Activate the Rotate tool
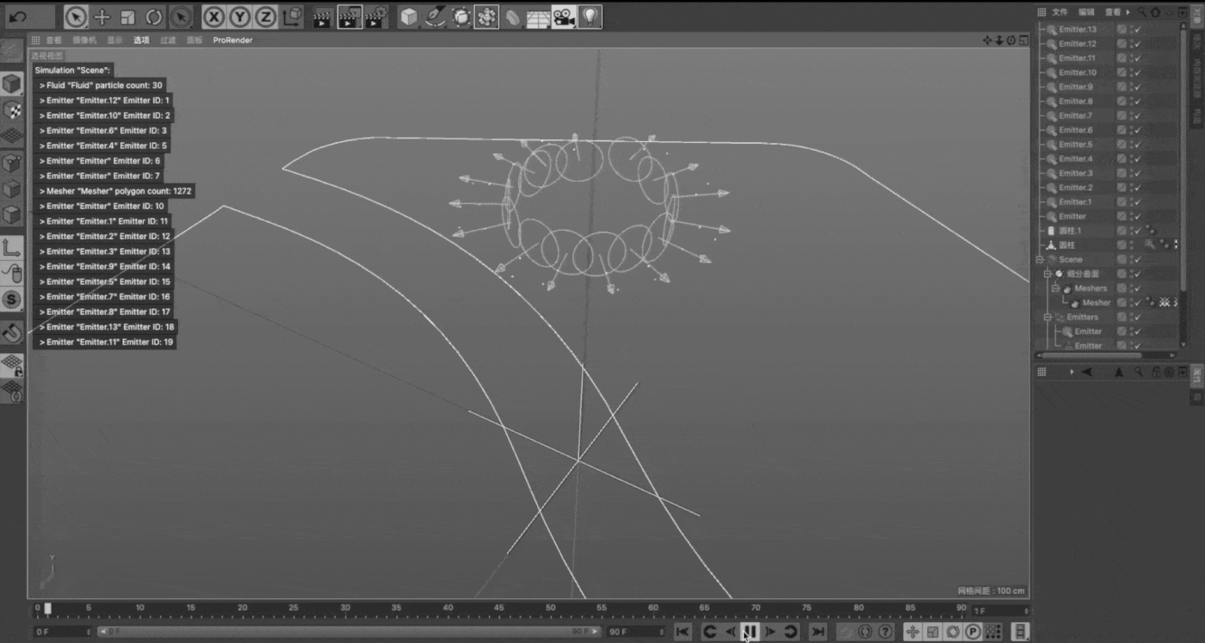 [x=153, y=17]
